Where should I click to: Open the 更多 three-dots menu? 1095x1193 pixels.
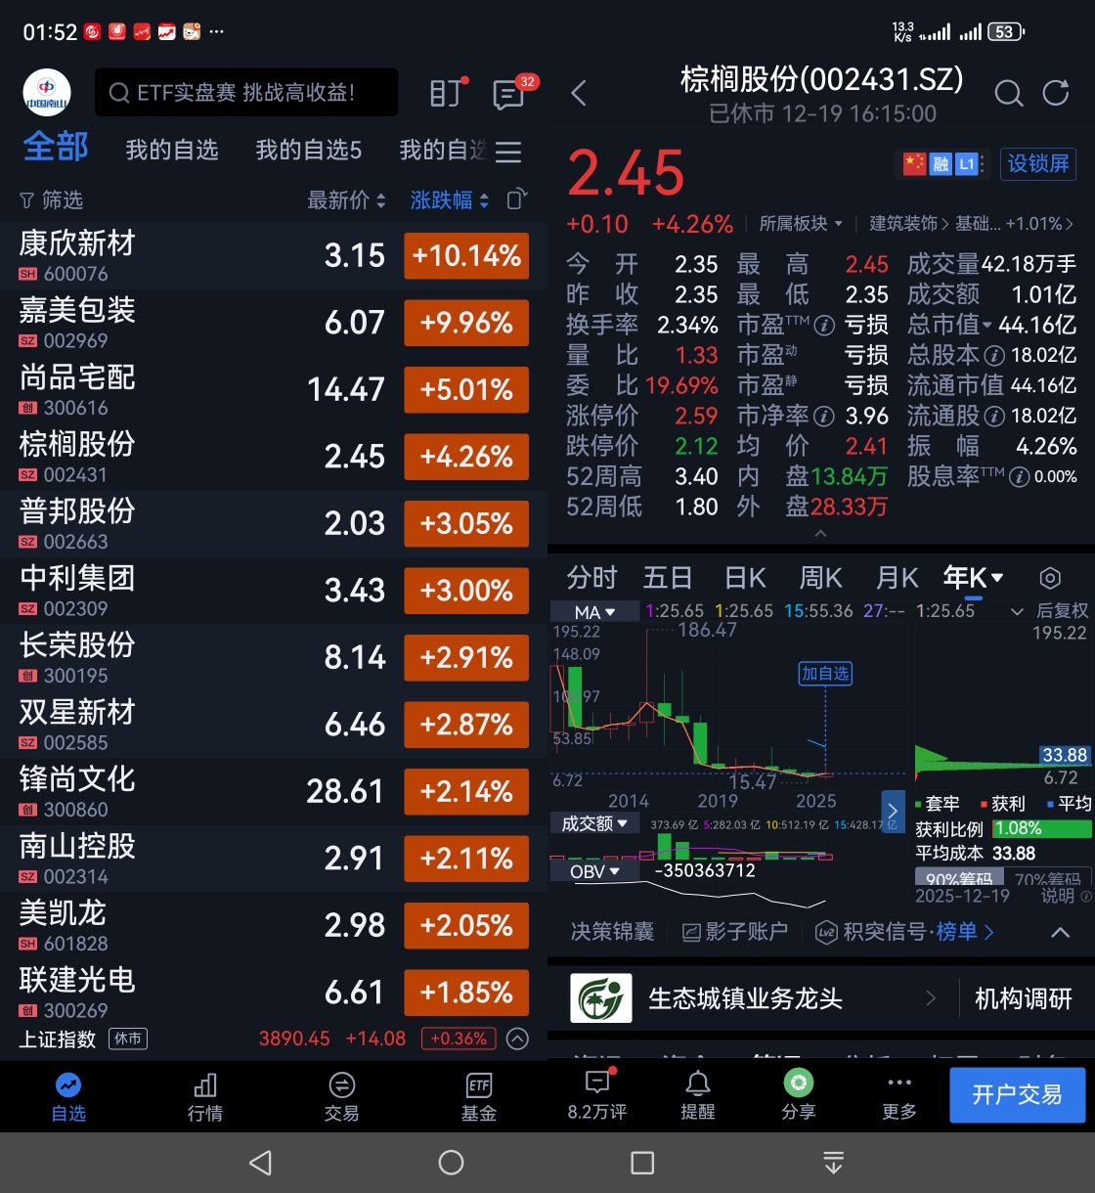899,1083
